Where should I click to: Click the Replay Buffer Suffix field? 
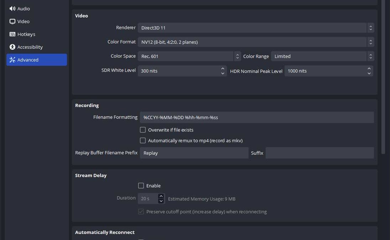tap(319, 153)
